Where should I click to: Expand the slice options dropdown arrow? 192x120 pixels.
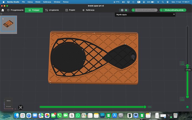(x=133, y=10)
